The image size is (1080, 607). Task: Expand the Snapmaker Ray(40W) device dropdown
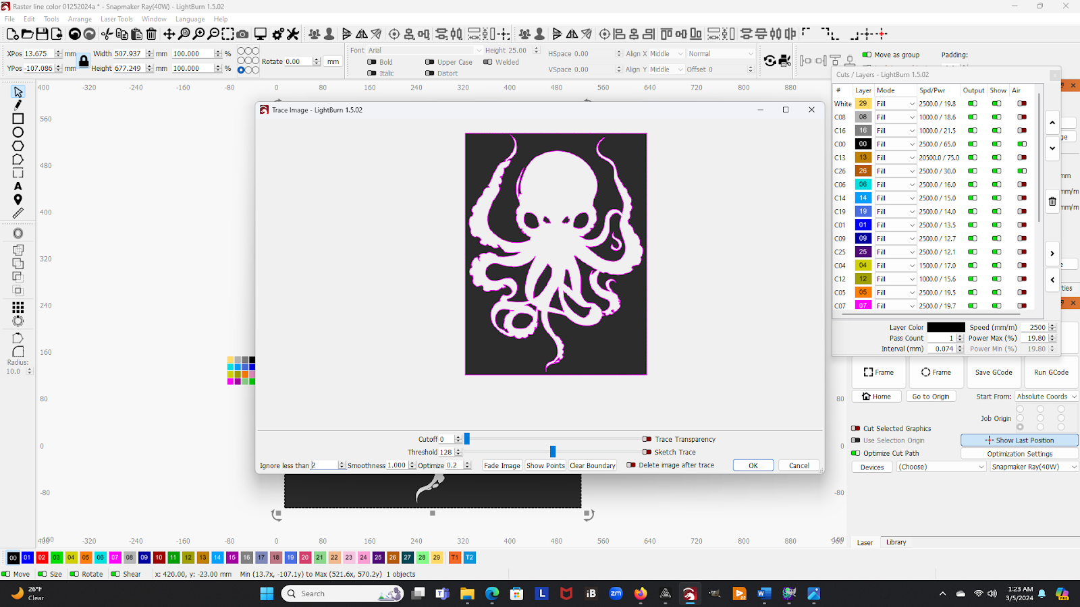pyautogui.click(x=1033, y=467)
